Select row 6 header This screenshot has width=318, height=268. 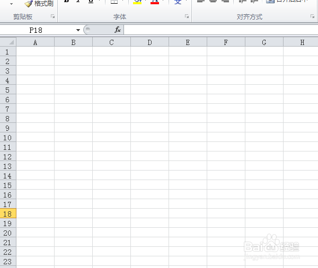pos(8,99)
